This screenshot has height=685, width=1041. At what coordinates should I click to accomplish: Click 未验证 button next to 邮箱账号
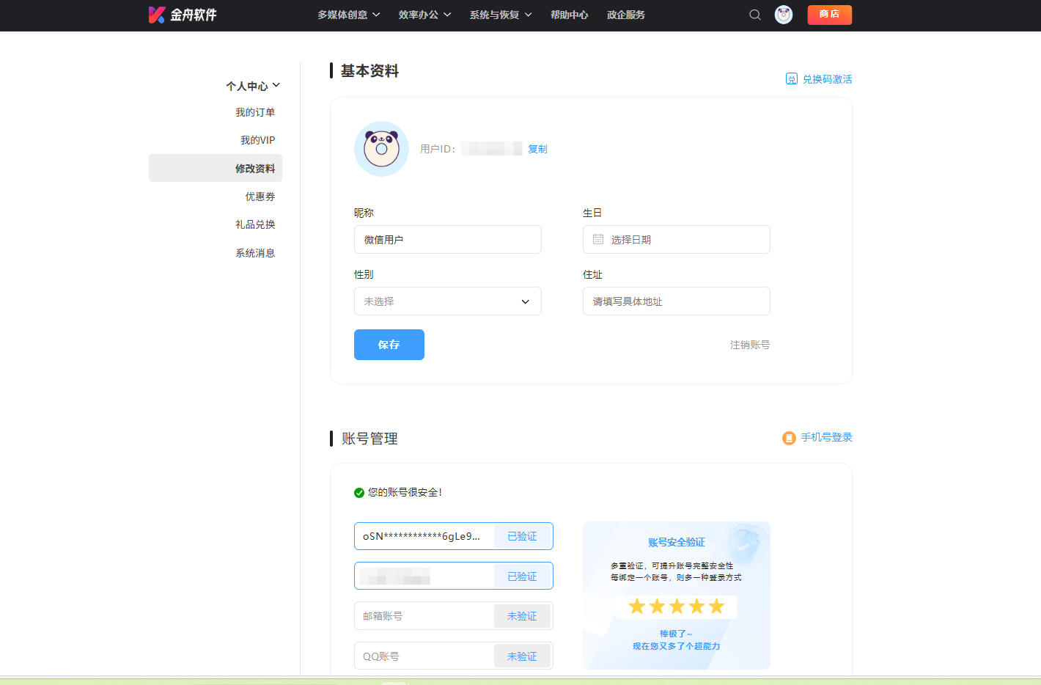[x=522, y=616]
